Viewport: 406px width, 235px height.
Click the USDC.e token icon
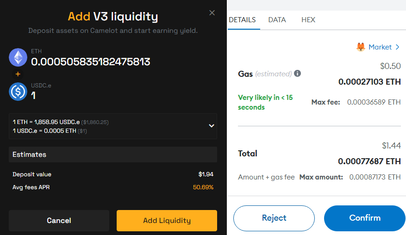[18, 92]
